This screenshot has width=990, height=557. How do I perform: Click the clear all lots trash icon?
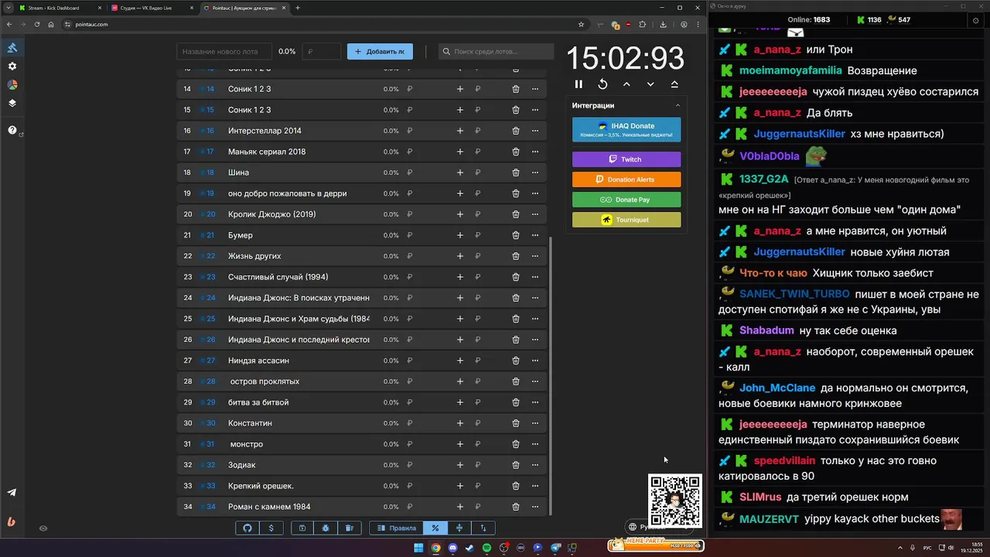click(x=349, y=528)
